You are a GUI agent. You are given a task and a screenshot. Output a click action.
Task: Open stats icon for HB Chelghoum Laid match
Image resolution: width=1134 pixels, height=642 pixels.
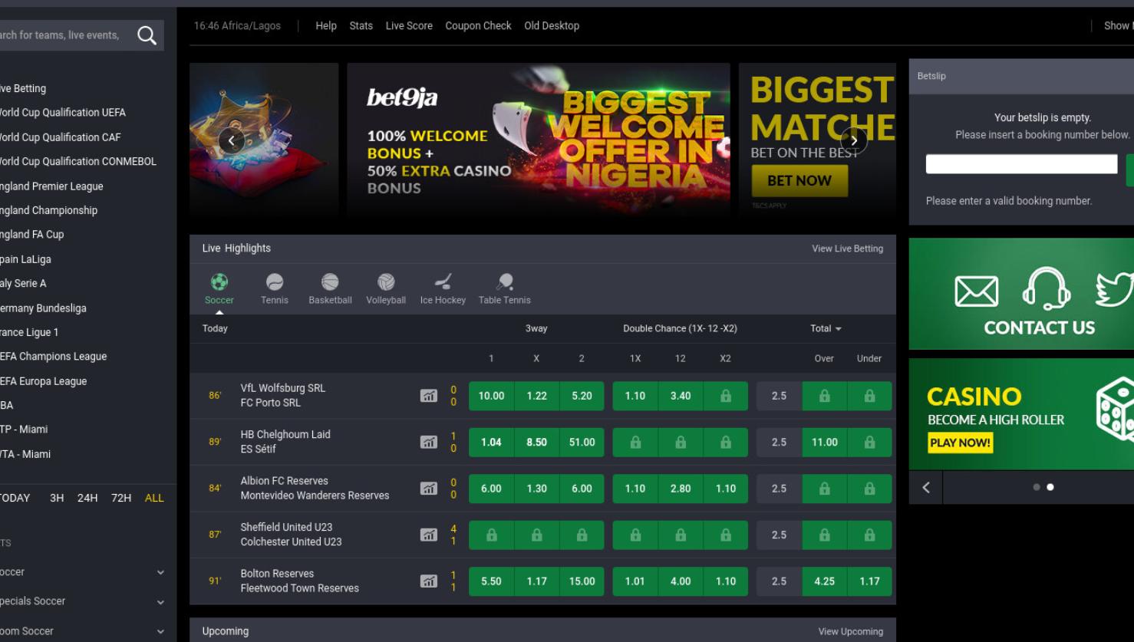(428, 442)
